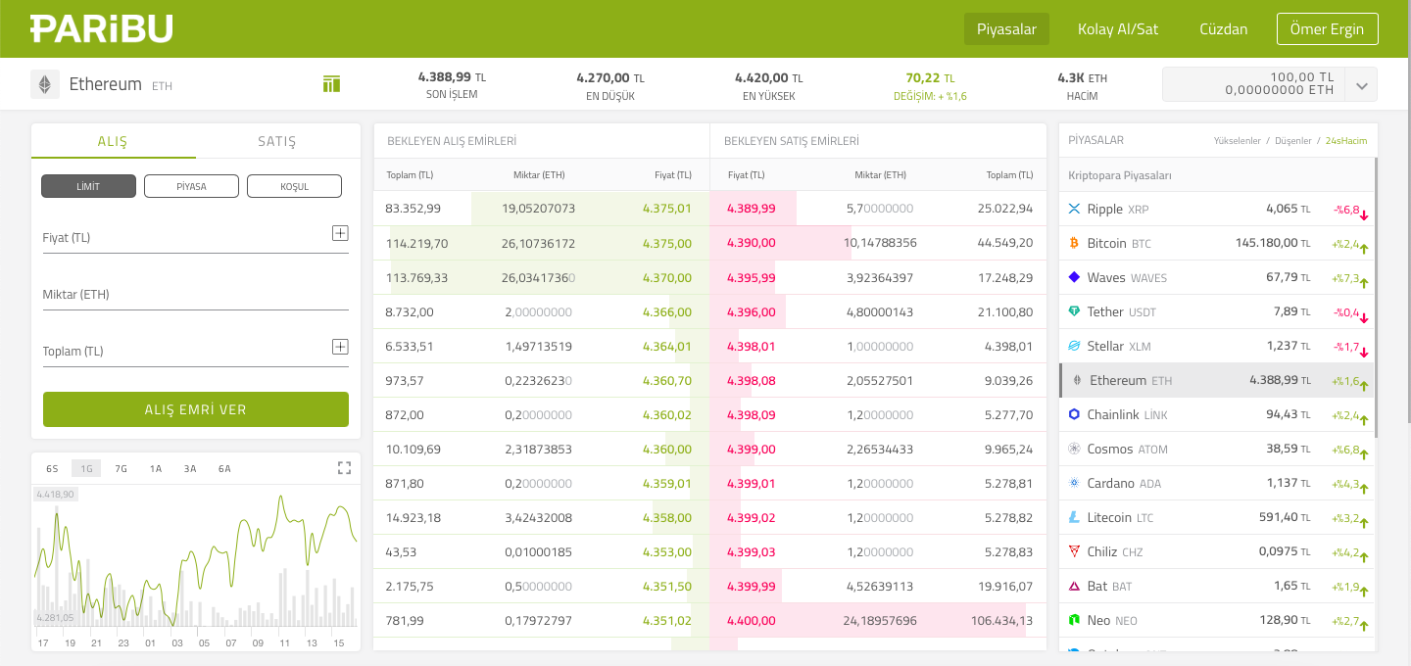Click sell total 106.434,13
1411x666 pixels.
(1001, 620)
